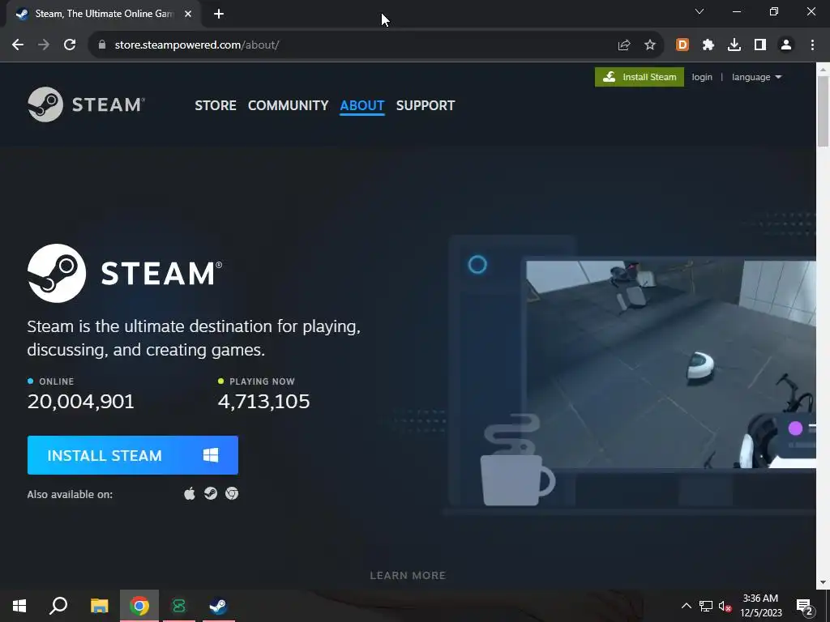The width and height of the screenshot is (830, 622).
Task: Open the notification center icon
Action: coord(805,606)
